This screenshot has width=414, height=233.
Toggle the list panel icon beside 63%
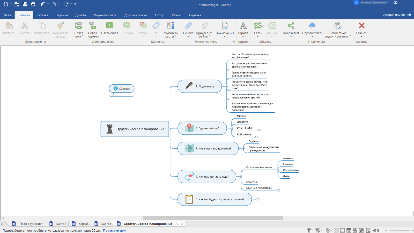point(368,230)
